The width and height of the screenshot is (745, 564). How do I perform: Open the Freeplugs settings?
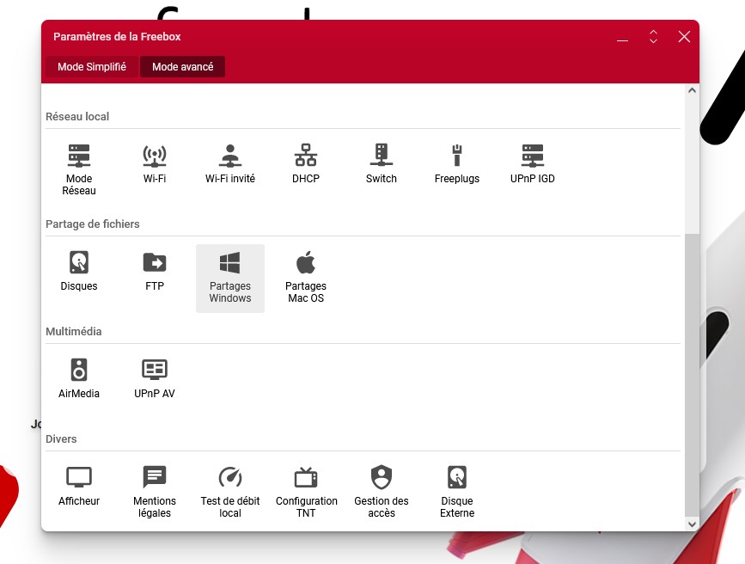(456, 163)
